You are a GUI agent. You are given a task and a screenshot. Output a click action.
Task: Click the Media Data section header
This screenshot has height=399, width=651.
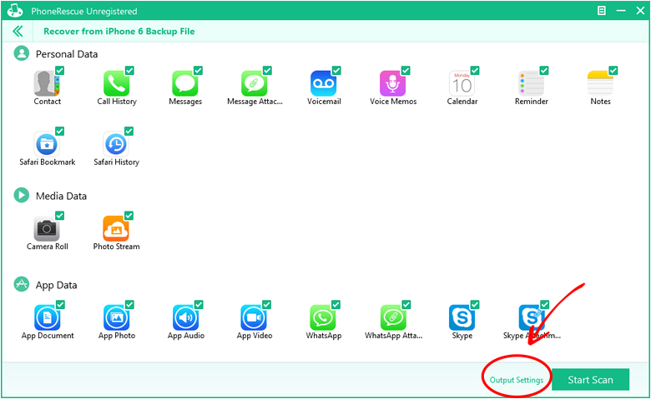(x=60, y=196)
